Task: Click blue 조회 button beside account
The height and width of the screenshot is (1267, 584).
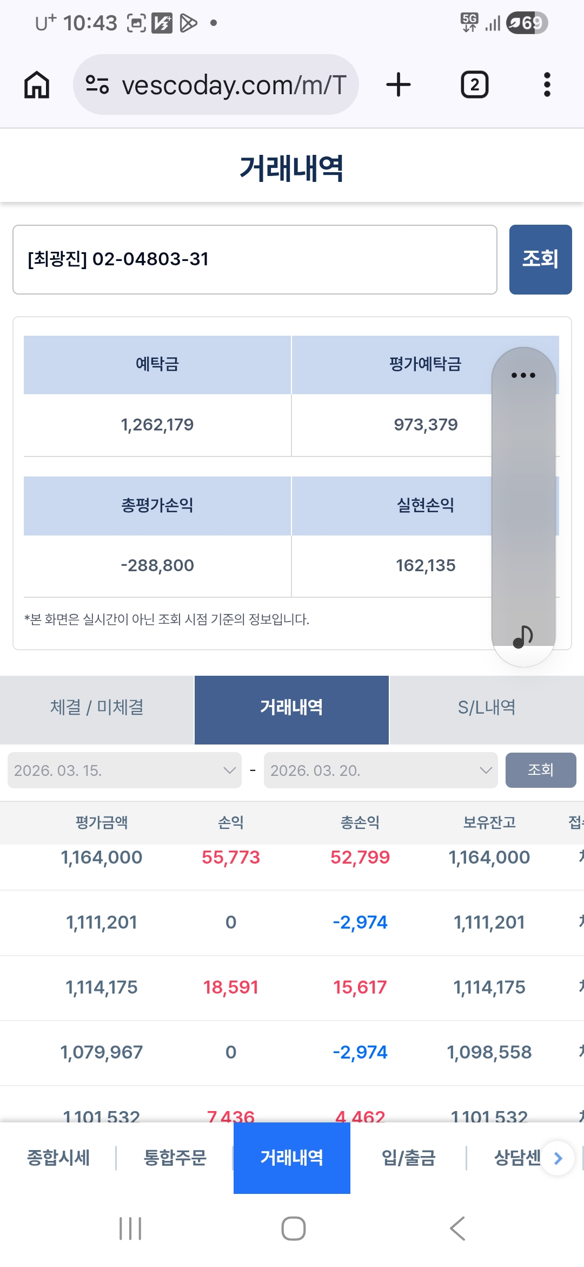Action: [x=540, y=259]
